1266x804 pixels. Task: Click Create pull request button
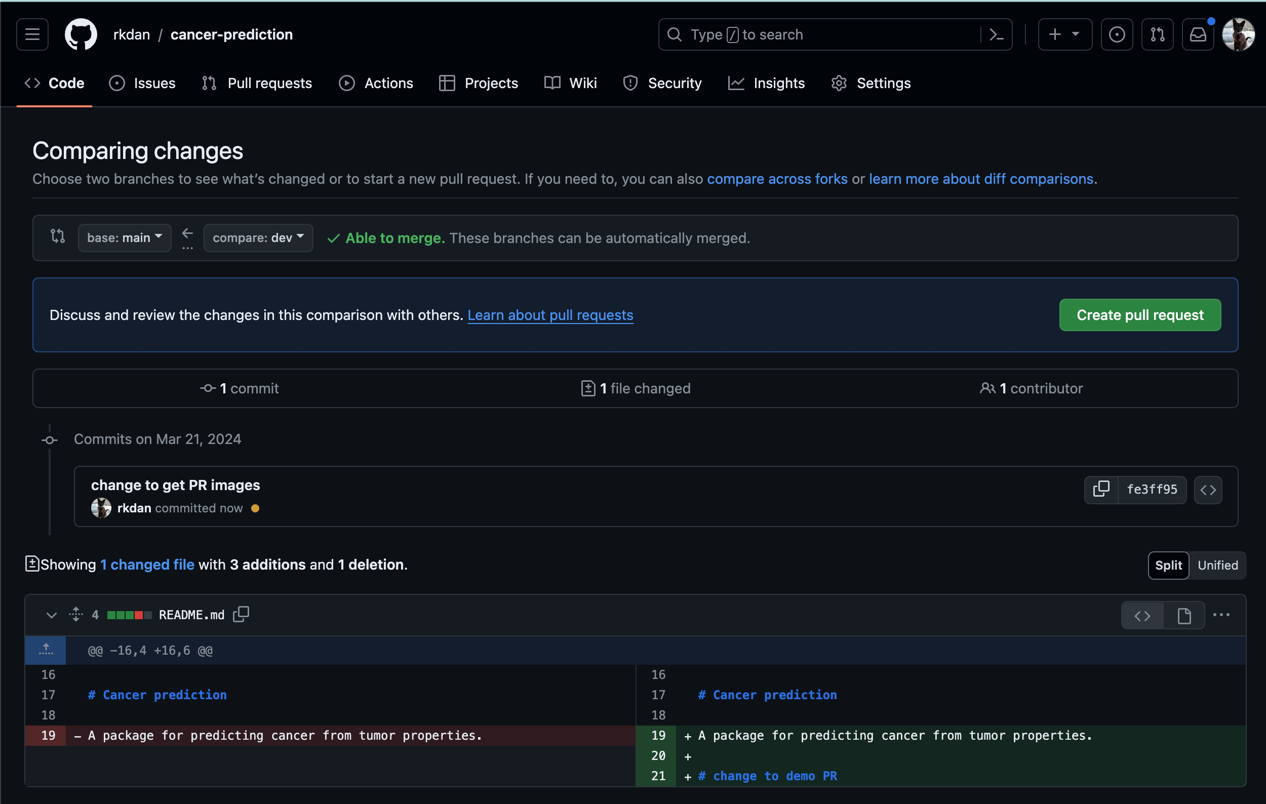point(1139,315)
